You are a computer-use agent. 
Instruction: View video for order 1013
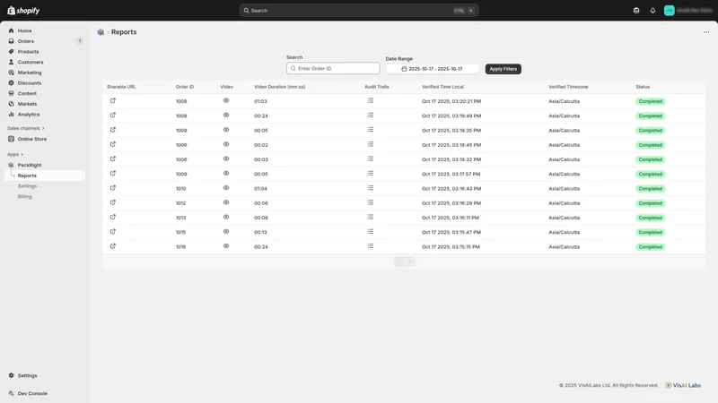click(226, 217)
